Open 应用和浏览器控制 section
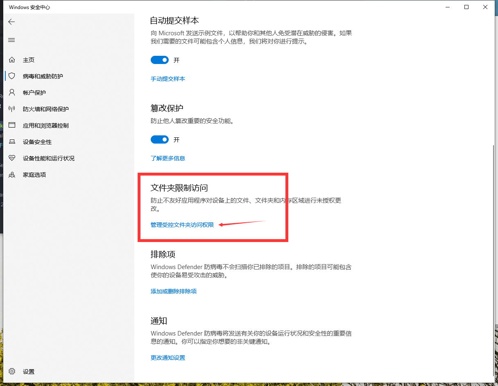 pyautogui.click(x=46, y=126)
